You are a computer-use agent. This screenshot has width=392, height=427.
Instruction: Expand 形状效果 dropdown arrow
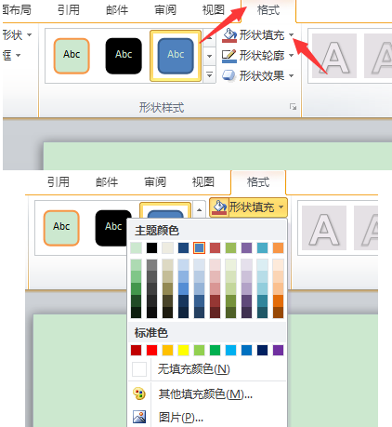[292, 75]
